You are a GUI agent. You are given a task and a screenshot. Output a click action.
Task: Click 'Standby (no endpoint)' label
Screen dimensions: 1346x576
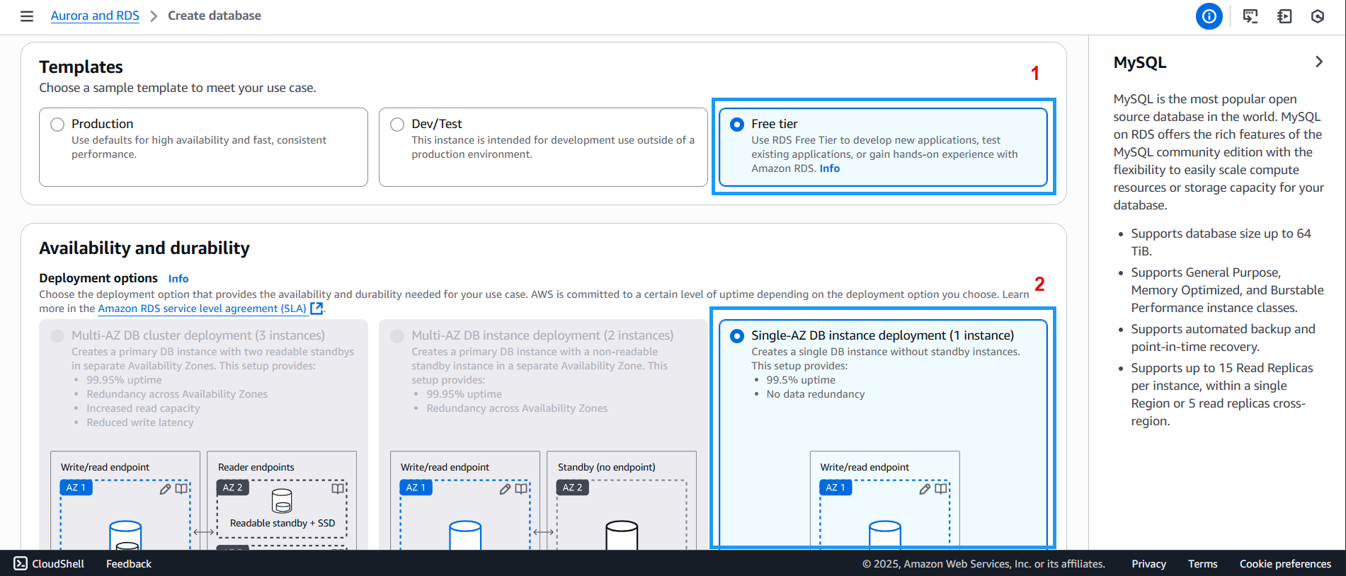[x=607, y=467]
